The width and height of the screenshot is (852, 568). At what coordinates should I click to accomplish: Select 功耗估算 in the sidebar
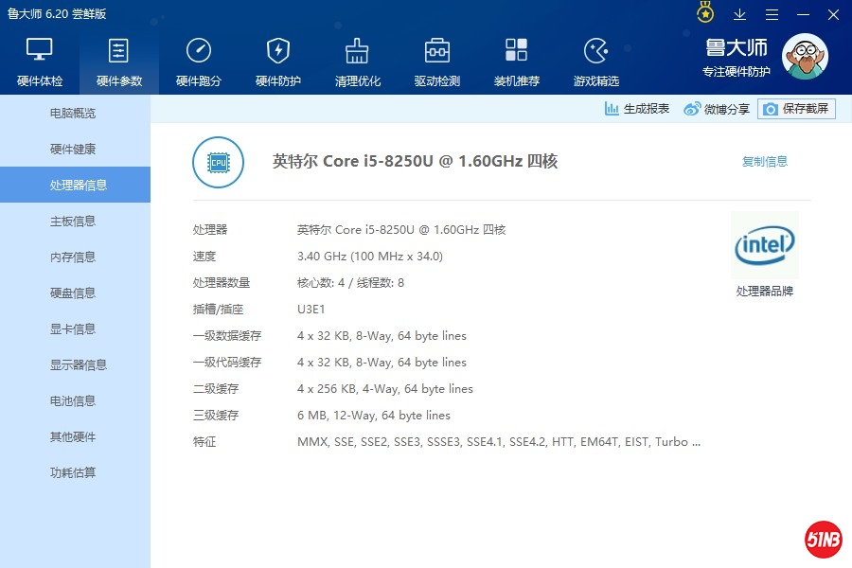pyautogui.click(x=73, y=473)
